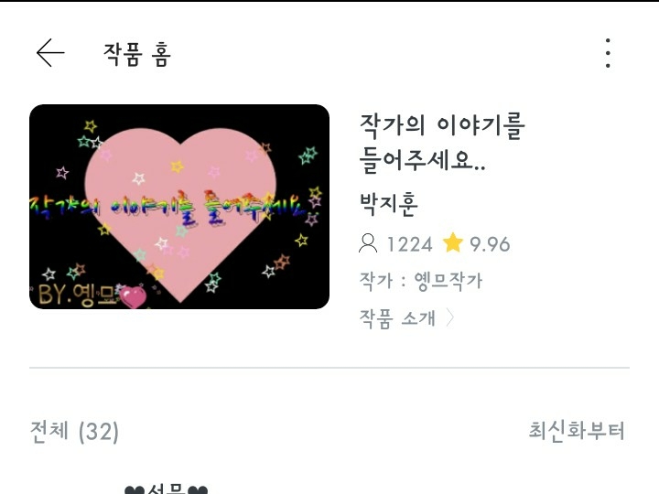Expand 작품 소개 chevron arrow
Screen dimensions: 659x494
[x=449, y=317]
